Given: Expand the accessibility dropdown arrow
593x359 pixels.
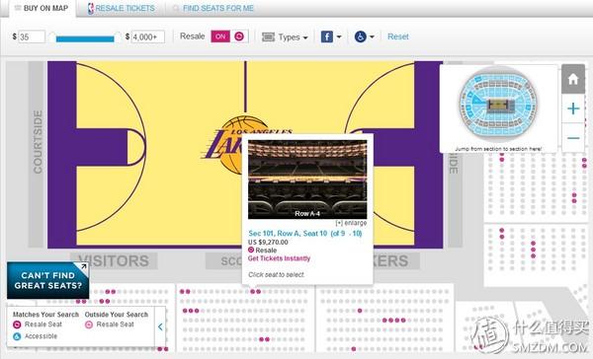Looking at the screenshot, I should pos(372,36).
